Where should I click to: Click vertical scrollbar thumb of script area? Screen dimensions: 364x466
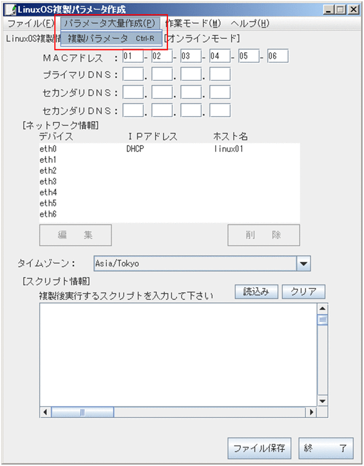point(323,320)
